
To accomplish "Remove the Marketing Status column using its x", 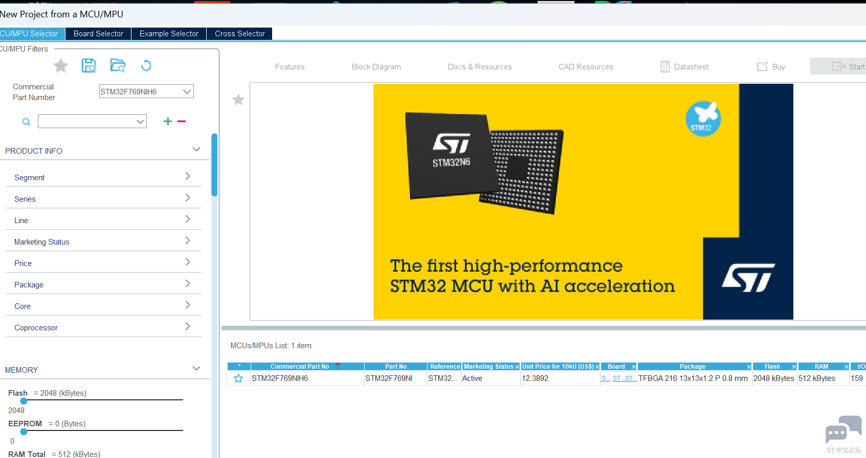I will pyautogui.click(x=517, y=367).
